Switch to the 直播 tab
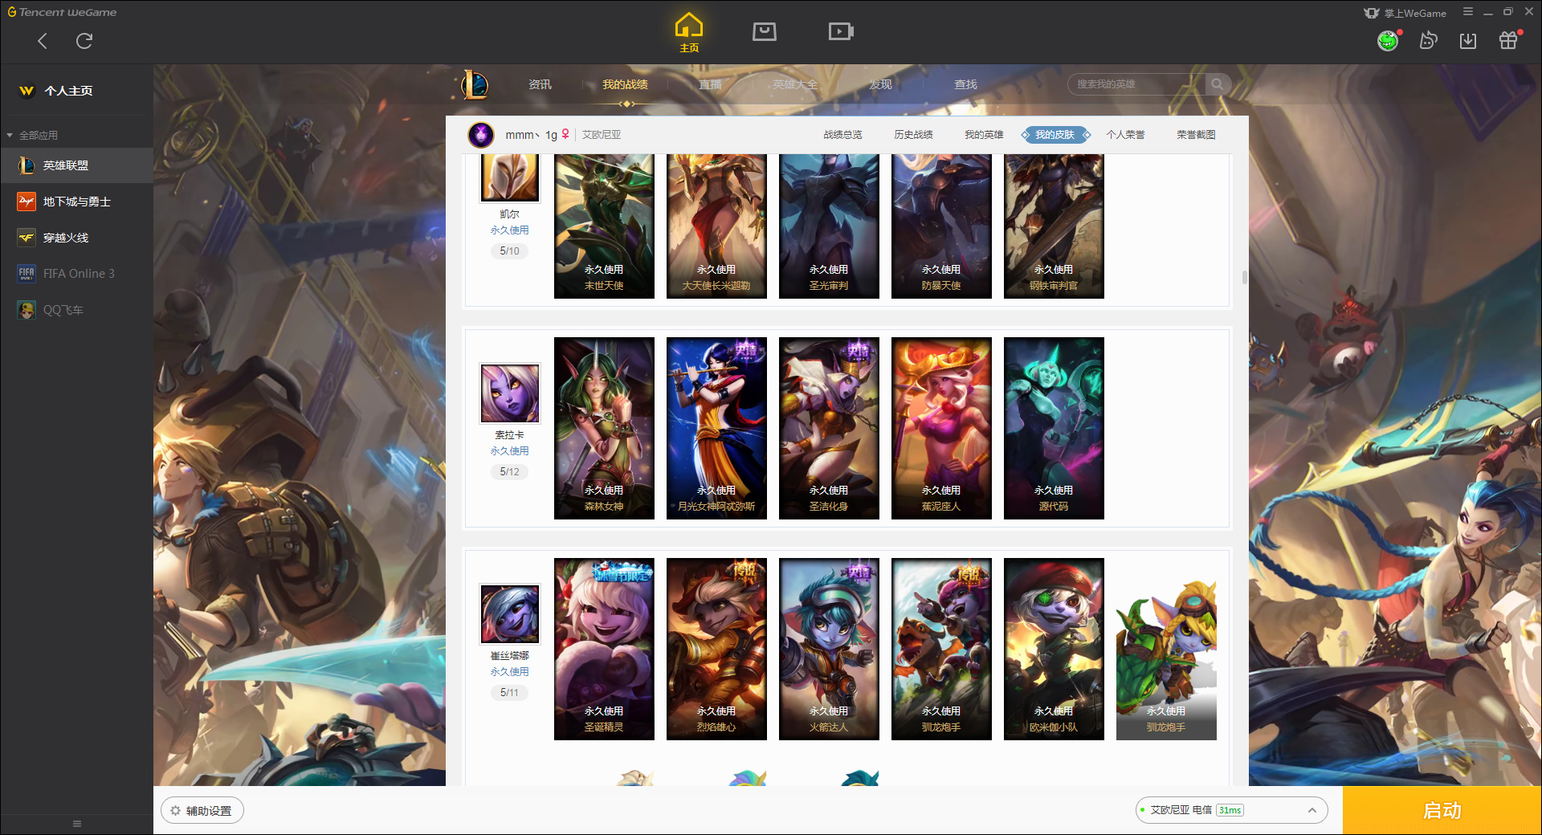 pyautogui.click(x=710, y=84)
